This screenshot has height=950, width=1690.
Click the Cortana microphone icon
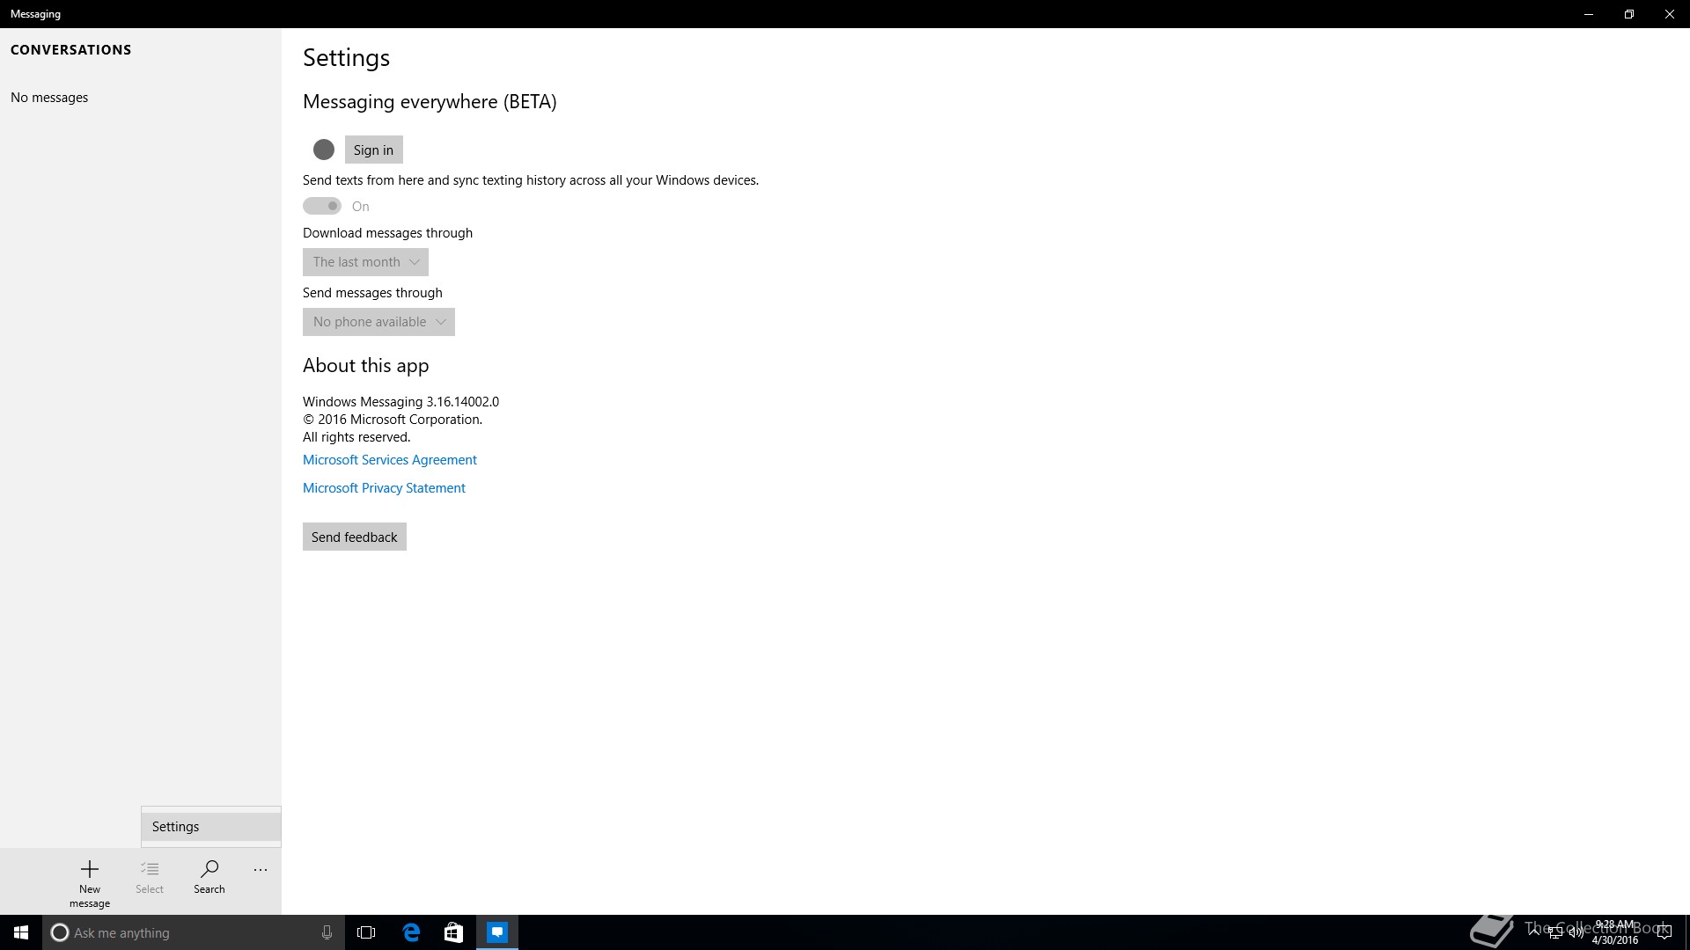point(327,932)
